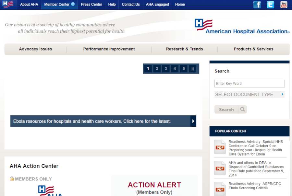This screenshot has height=196, width=292.
Task: Open Contact Us page
Action: pos(131,5)
